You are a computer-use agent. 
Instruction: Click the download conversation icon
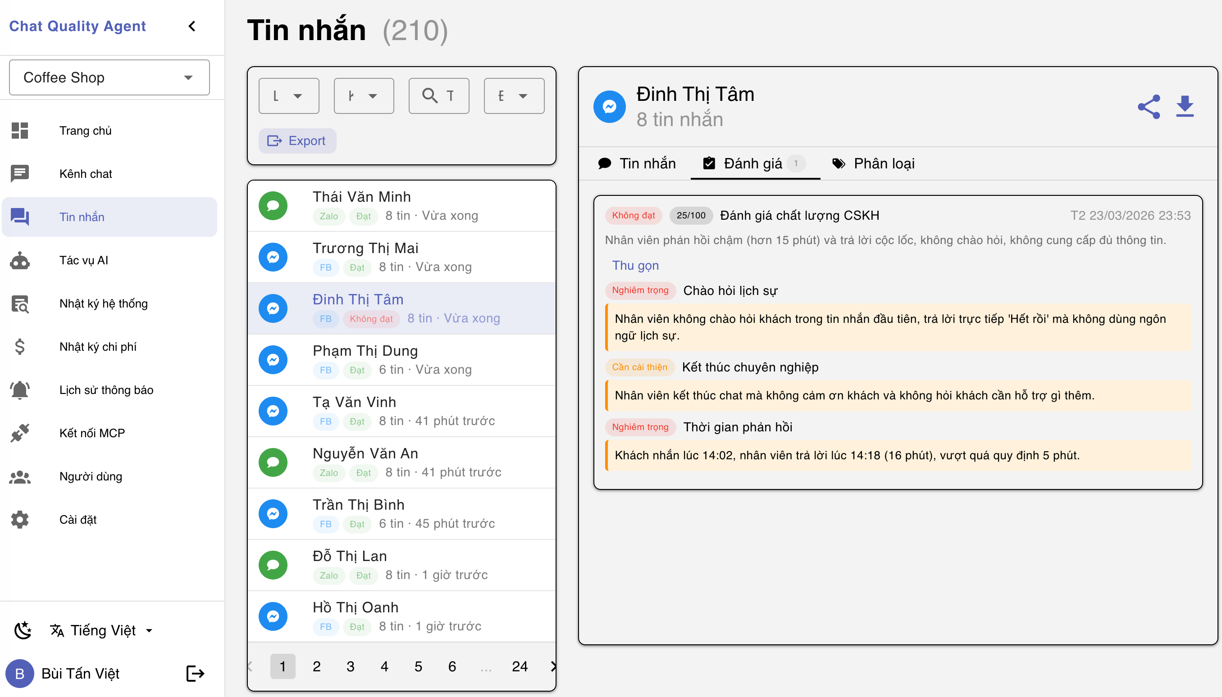click(x=1186, y=106)
